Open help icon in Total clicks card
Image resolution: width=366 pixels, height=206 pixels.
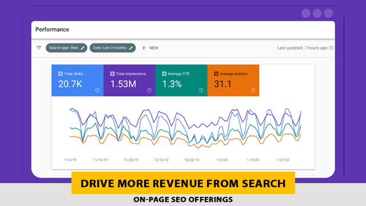(97, 90)
